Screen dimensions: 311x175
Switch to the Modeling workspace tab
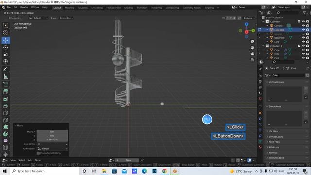pos(69,8)
